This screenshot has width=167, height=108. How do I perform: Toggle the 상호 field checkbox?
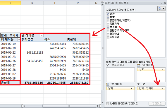point(108,17)
